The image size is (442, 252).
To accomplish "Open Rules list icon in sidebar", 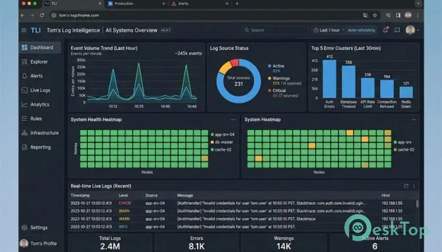I will pyautogui.click(x=25, y=118).
